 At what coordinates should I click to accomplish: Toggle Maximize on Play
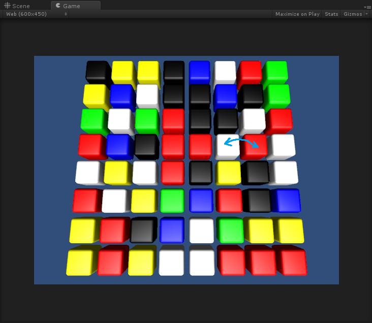tap(297, 14)
